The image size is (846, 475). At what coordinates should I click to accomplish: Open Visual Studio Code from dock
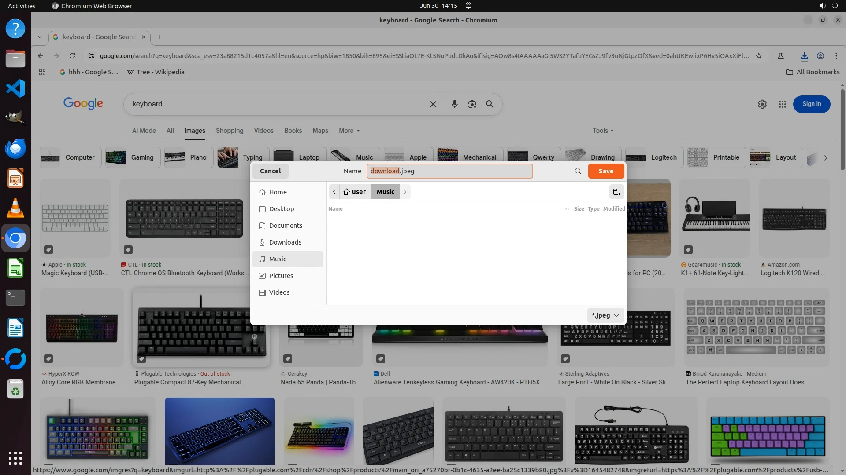coord(15,88)
